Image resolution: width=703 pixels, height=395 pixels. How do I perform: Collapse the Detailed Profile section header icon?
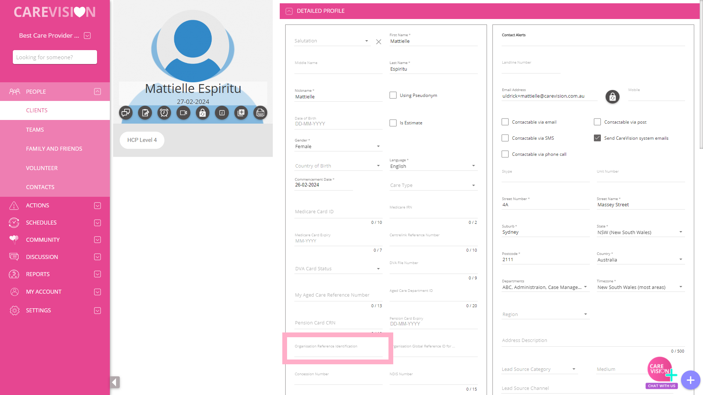[289, 11]
